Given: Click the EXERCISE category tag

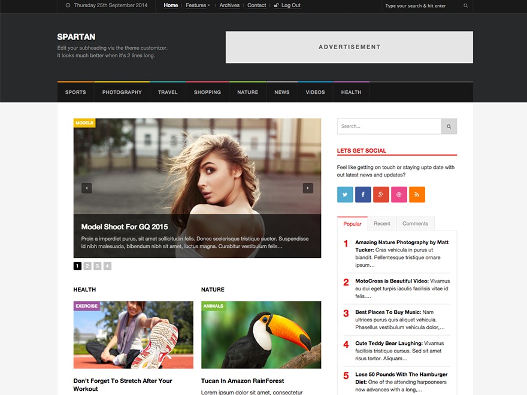Looking at the screenshot, I should [x=87, y=306].
